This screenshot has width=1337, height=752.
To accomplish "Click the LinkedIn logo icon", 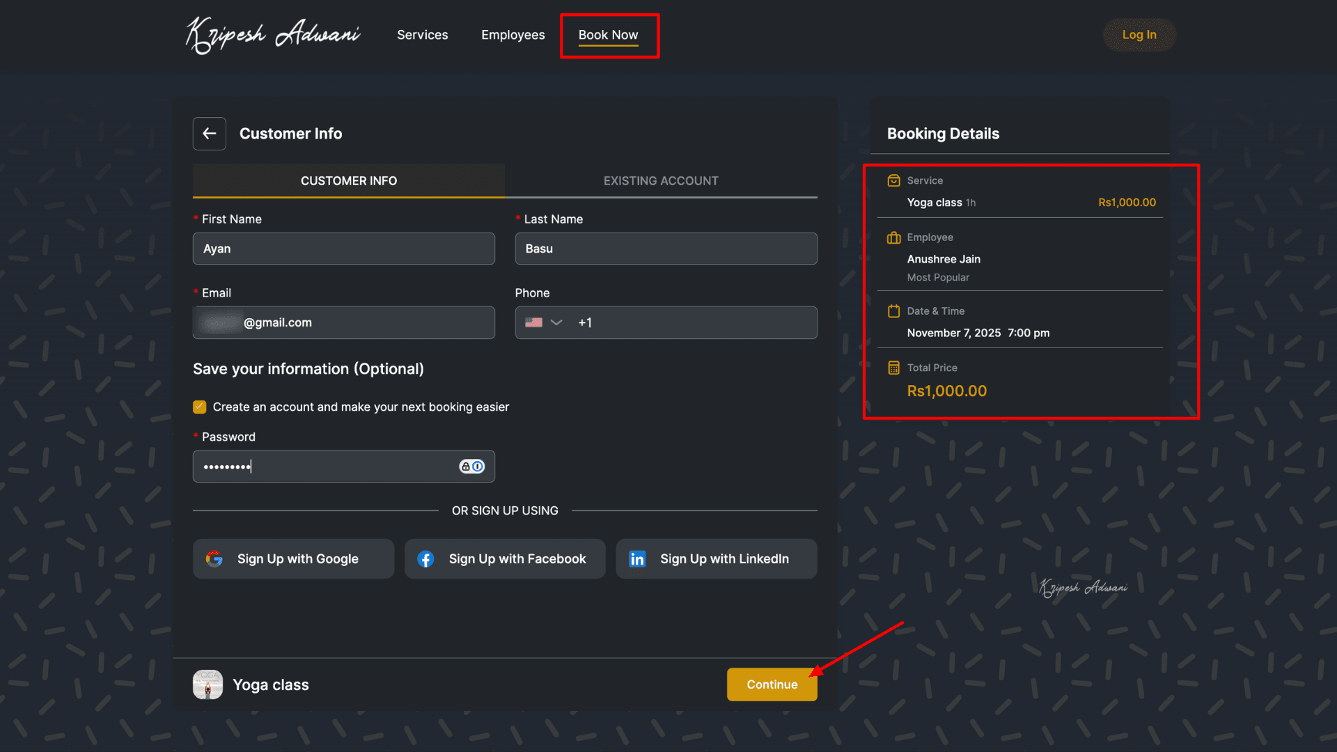I will tap(637, 559).
